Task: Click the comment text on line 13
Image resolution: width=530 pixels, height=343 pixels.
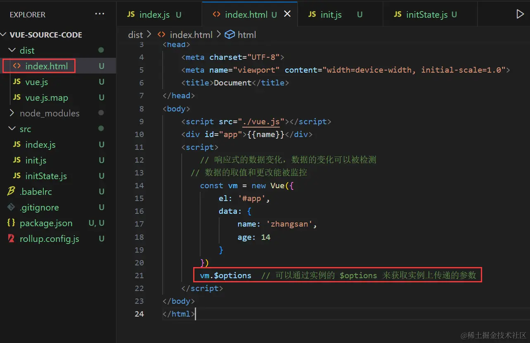Action: [x=249, y=172]
